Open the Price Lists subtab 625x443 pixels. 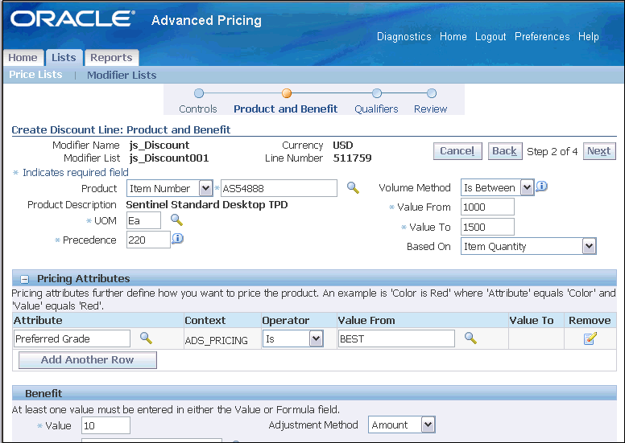36,75
